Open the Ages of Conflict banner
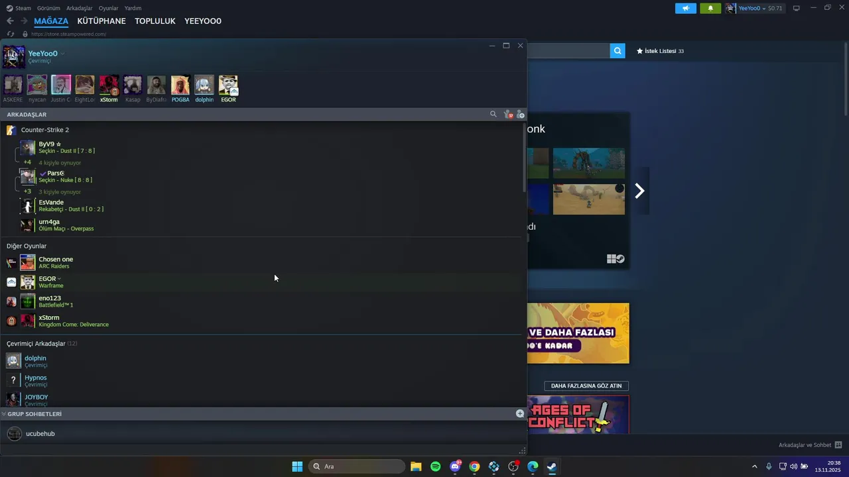Image resolution: width=849 pixels, height=477 pixels. [578, 415]
